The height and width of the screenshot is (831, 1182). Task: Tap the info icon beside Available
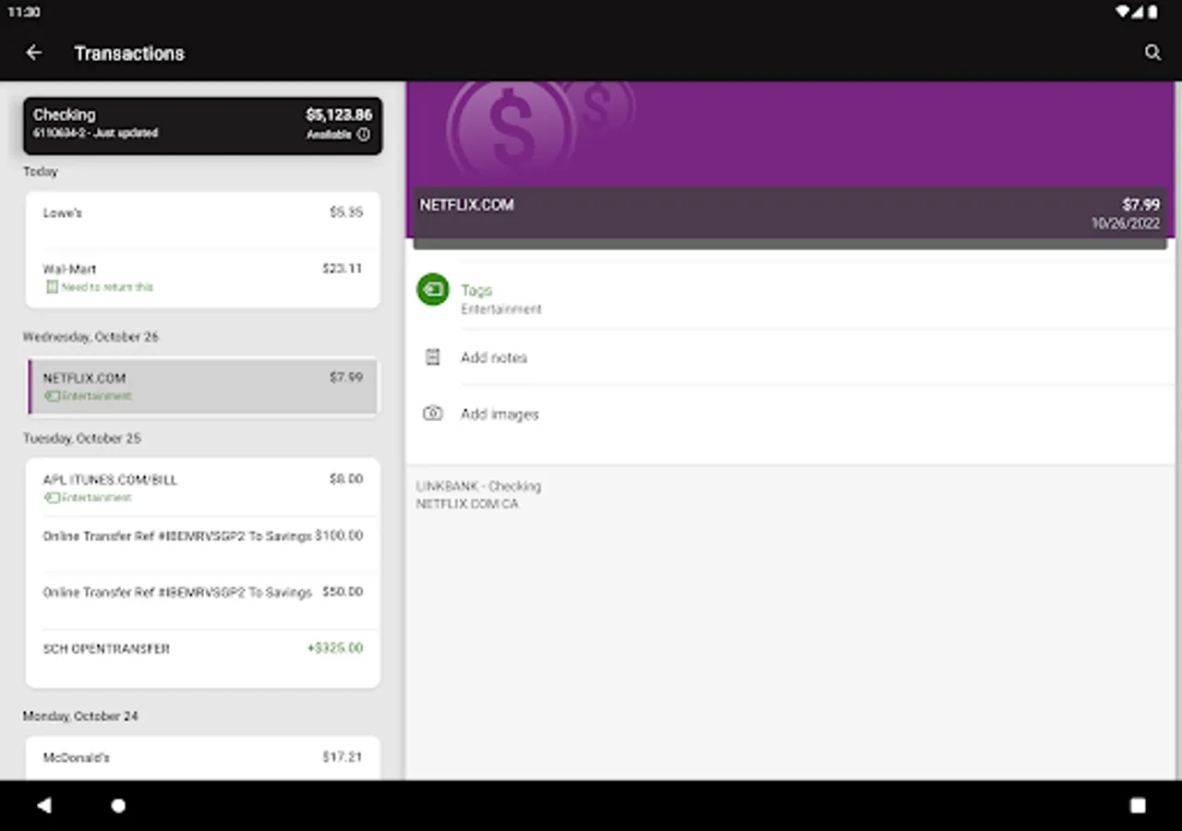click(363, 135)
